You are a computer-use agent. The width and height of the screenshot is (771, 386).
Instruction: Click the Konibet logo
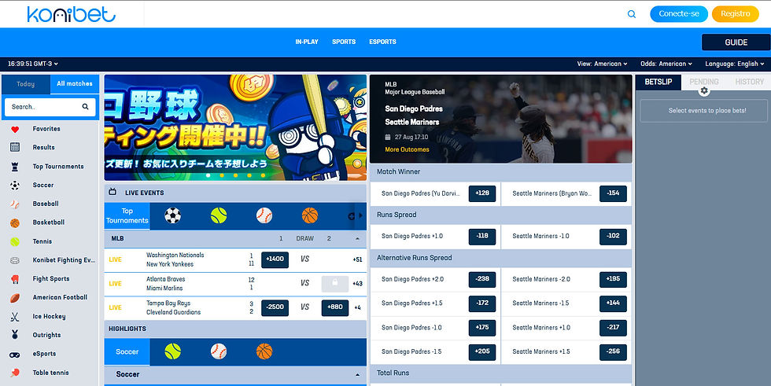(x=72, y=15)
